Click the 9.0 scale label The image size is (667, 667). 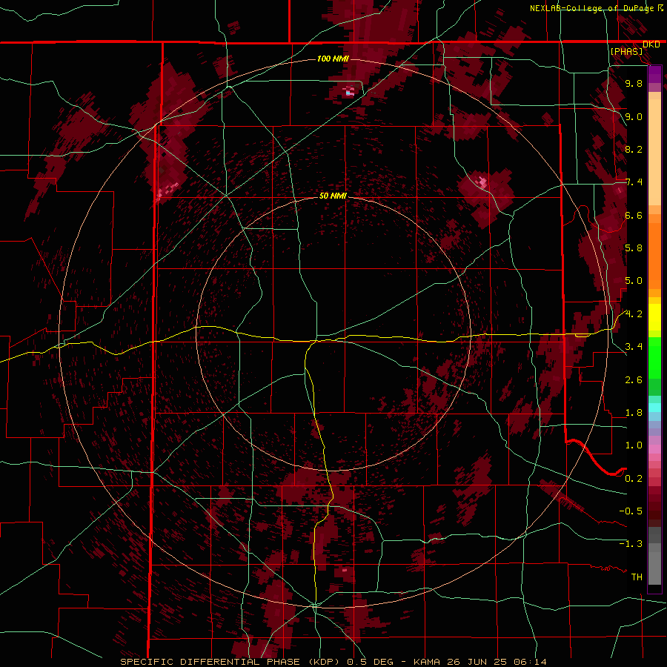[x=634, y=116]
